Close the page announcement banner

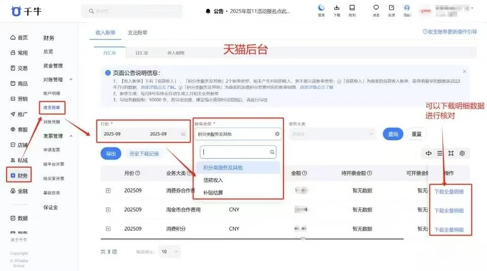[x=464, y=72]
